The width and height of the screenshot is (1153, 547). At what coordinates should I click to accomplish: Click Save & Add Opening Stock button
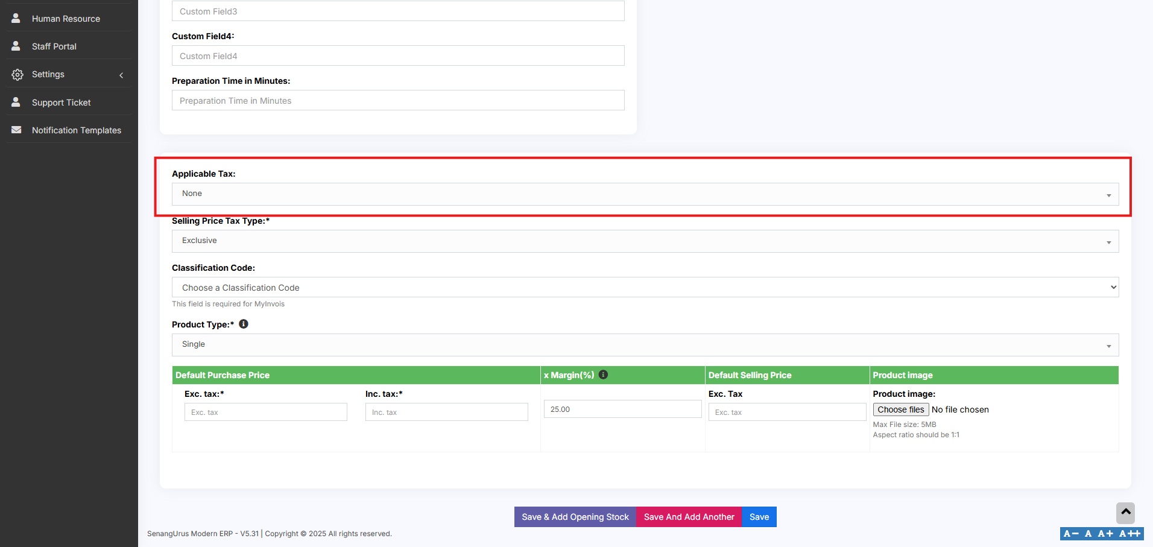(x=575, y=517)
